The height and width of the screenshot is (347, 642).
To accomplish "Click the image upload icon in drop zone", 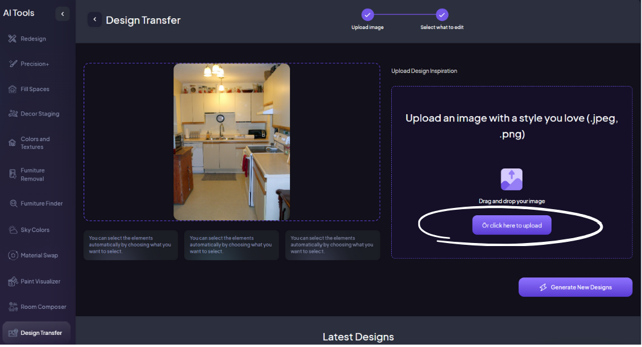I will [x=511, y=180].
